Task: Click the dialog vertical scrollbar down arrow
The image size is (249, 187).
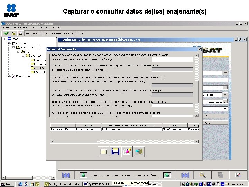Action: coord(196,115)
